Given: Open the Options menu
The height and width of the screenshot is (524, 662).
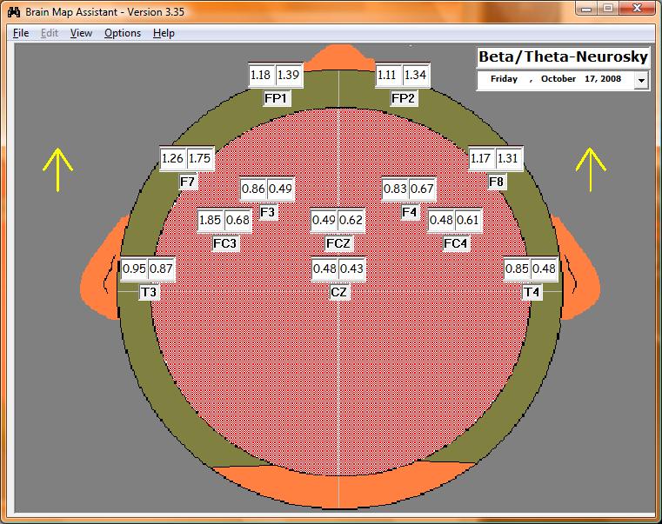Looking at the screenshot, I should 122,33.
